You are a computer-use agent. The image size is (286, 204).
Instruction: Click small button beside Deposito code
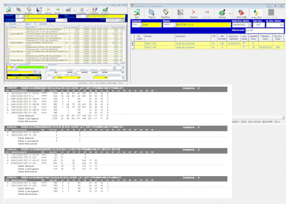point(141,25)
